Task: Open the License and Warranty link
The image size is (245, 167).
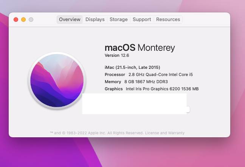Action: click(x=165, y=133)
